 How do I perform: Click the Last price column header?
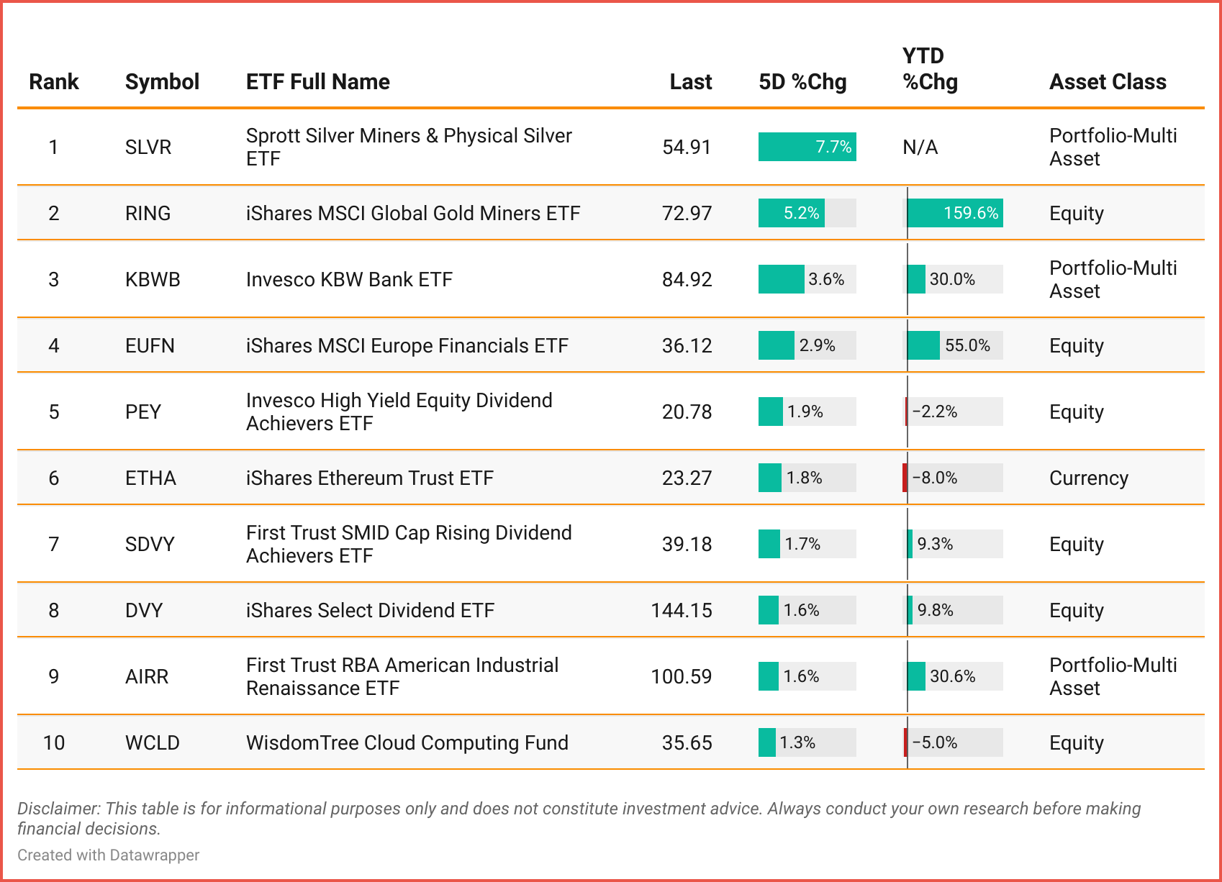(690, 82)
